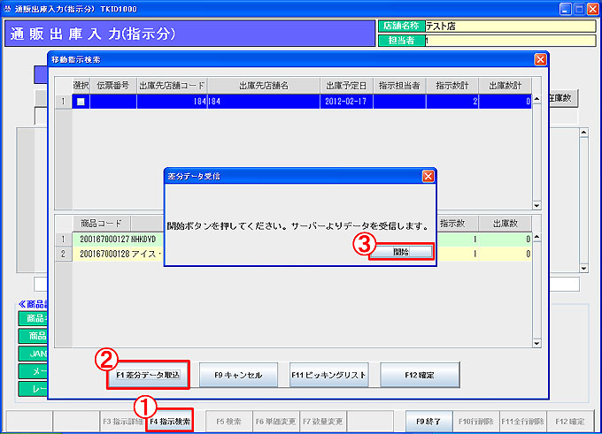
Task: Click main window scrollbar down arrow
Action: click(584, 269)
